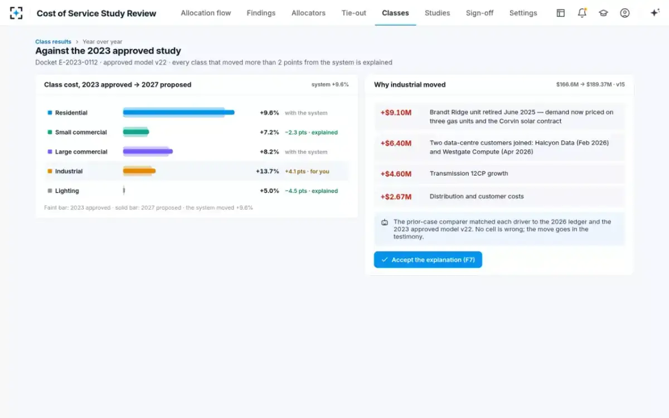The image size is (669, 418).
Task: Select the Tie-out tab
Action: [354, 13]
